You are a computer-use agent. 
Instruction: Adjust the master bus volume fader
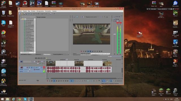(x=115, y=34)
